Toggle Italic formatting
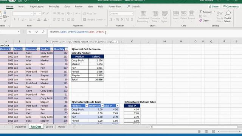242x136 pixels. coord(19,20)
